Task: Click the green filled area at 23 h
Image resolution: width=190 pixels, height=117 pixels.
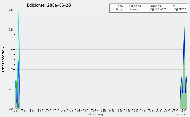Action: click(184, 97)
